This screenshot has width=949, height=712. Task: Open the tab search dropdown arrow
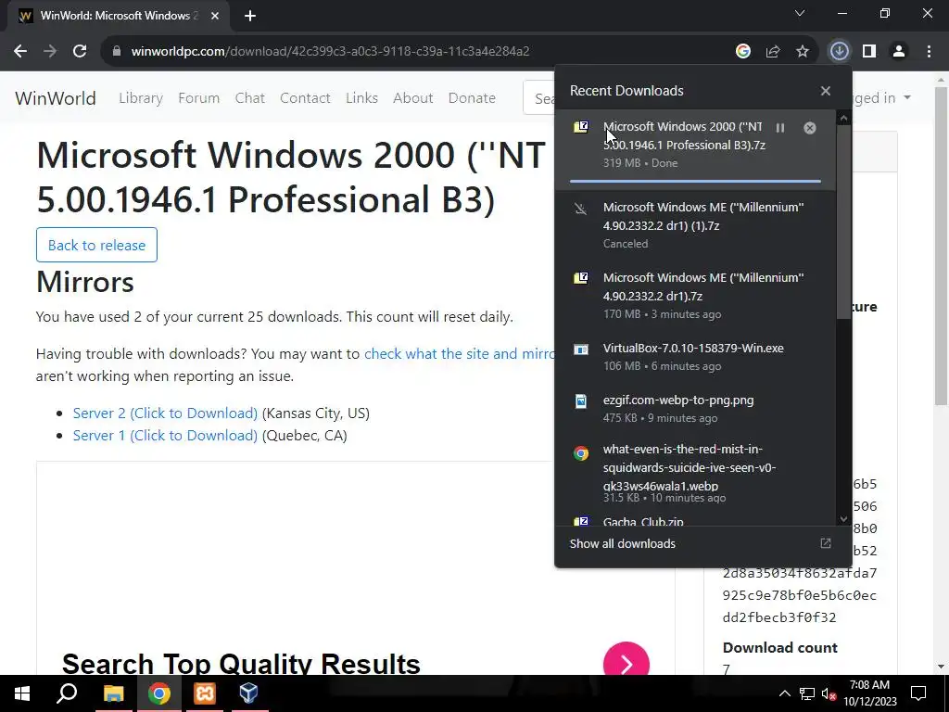click(x=800, y=13)
